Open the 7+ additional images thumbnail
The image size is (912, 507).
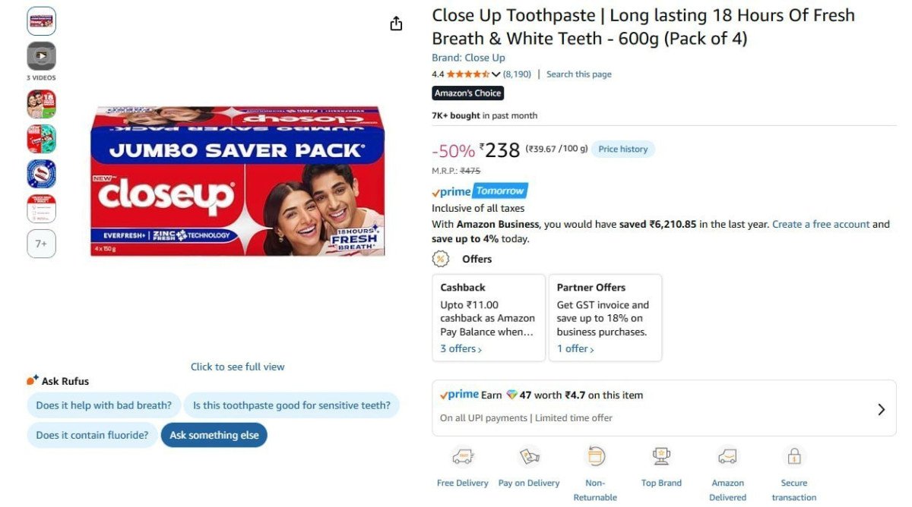pyautogui.click(x=41, y=244)
